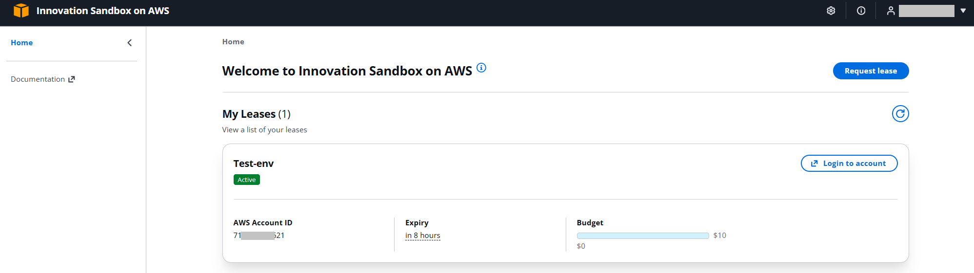This screenshot has width=974, height=273.
Task: Click the Home breadcrumb
Action: [233, 42]
